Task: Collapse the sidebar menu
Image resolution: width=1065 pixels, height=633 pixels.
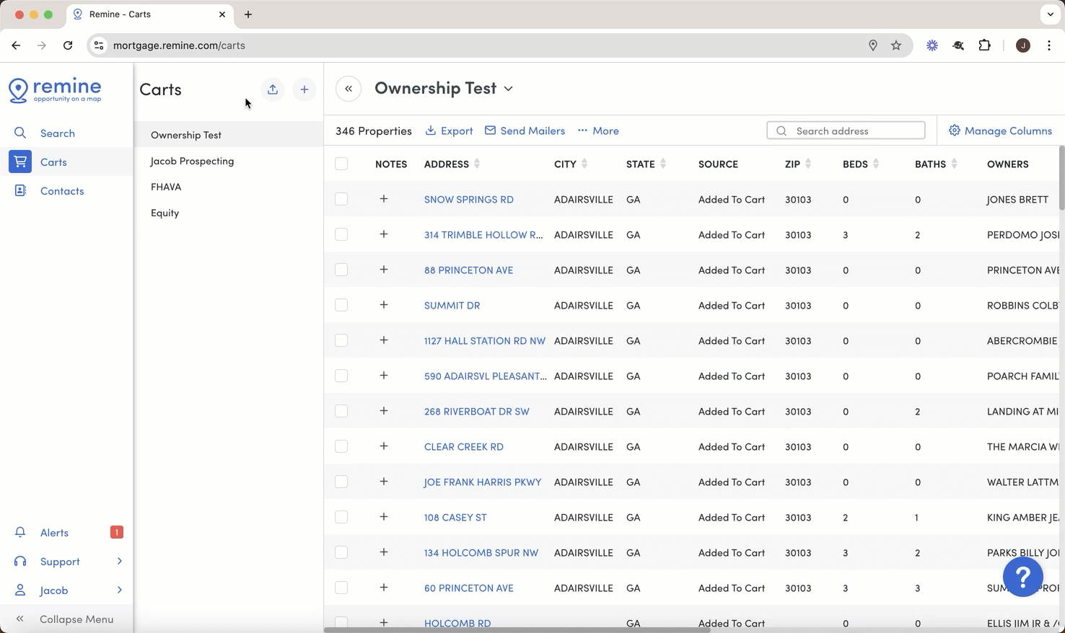Action: click(66, 619)
